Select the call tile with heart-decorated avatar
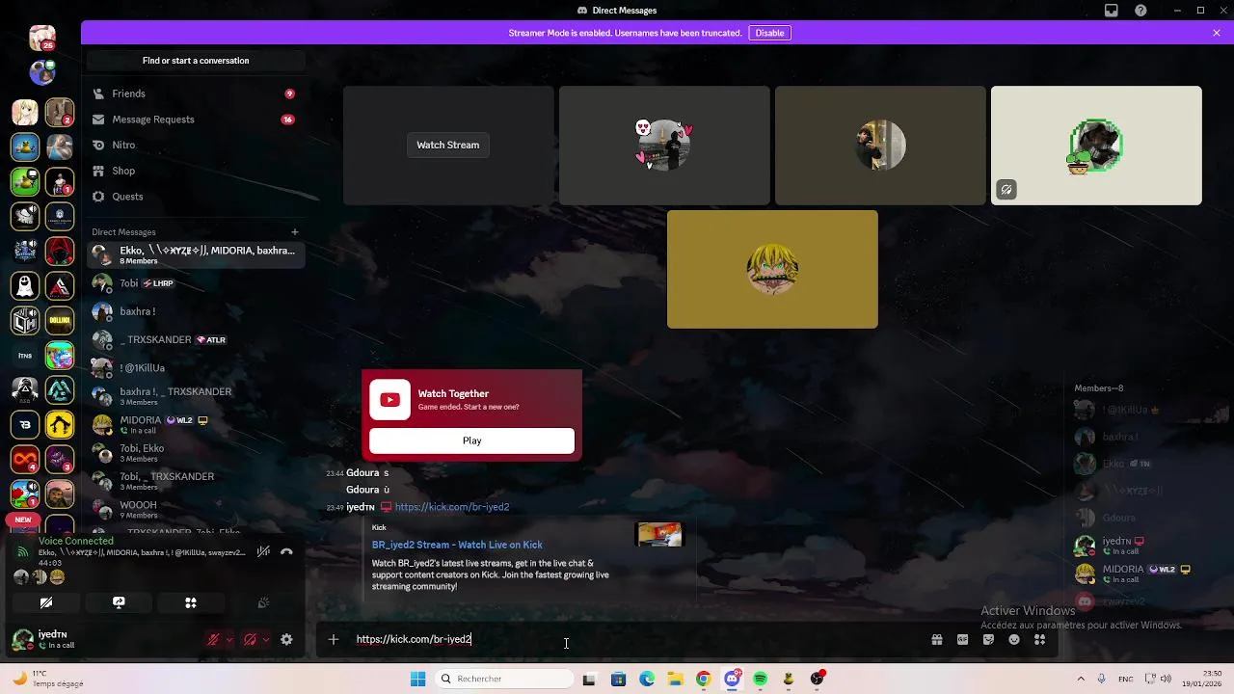 (x=664, y=146)
